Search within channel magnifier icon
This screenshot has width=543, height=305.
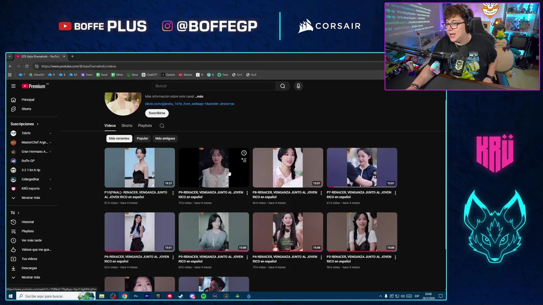[162, 125]
